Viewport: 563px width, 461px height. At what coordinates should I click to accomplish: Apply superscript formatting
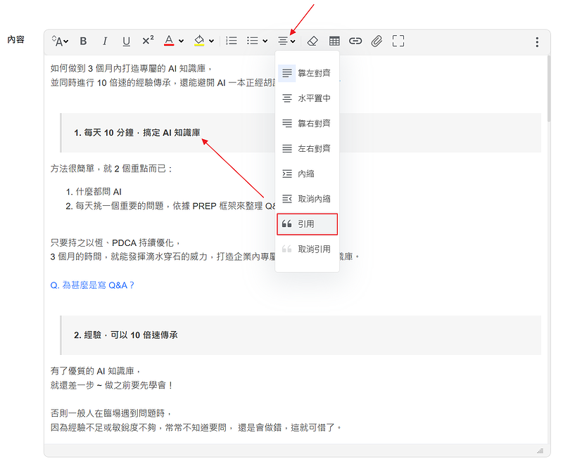(148, 41)
